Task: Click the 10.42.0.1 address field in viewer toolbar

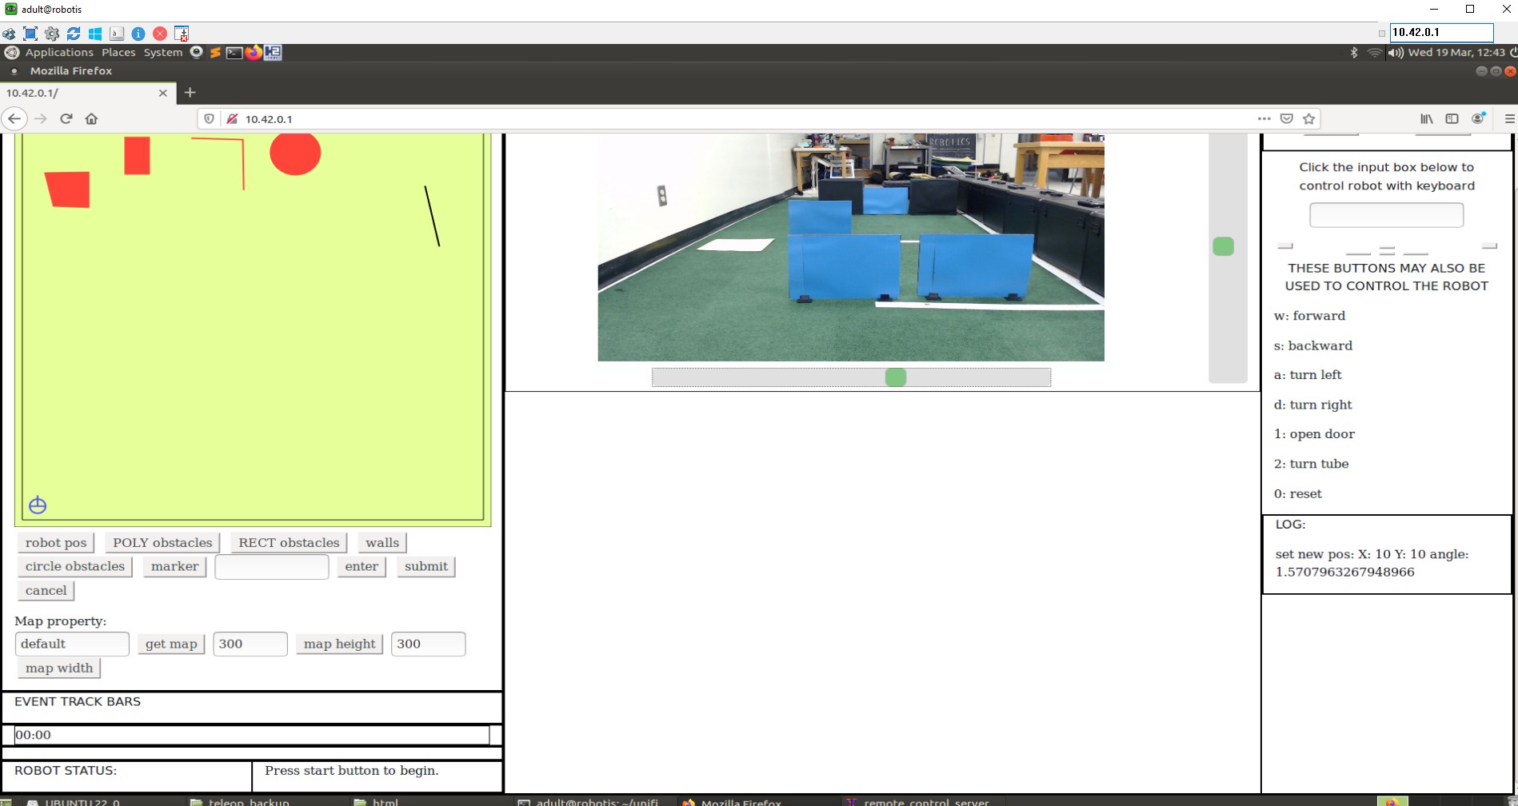Action: 1441,33
